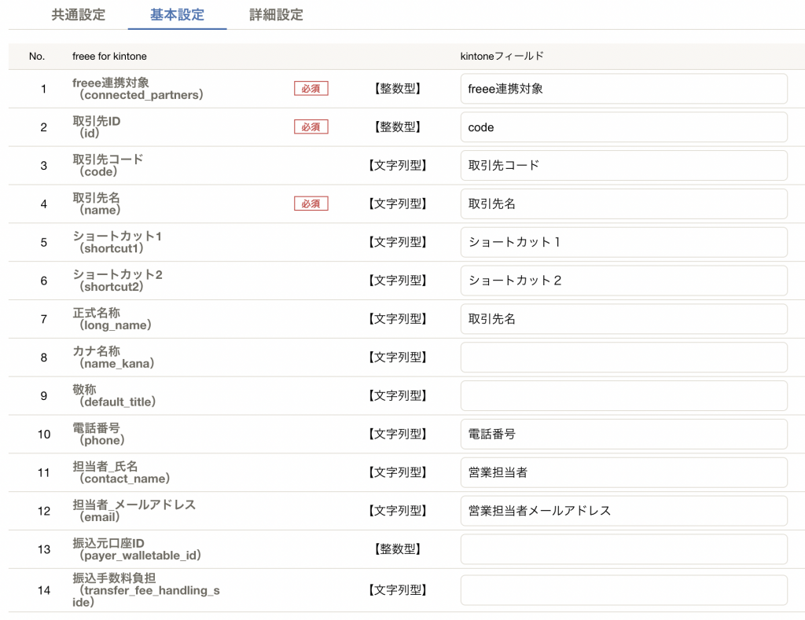Image resolution: width=805 pixels, height=620 pixels.
Task: Click the 担当者_氏名 (contact_name) label
Action: point(121,472)
